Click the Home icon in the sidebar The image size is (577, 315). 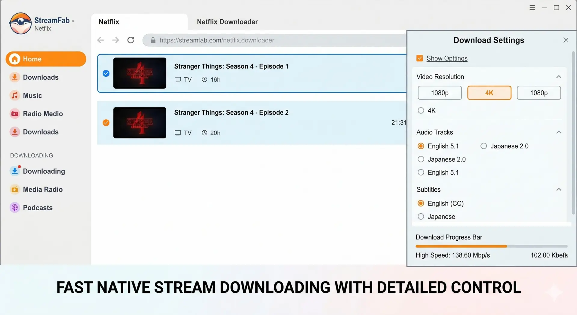click(15, 59)
